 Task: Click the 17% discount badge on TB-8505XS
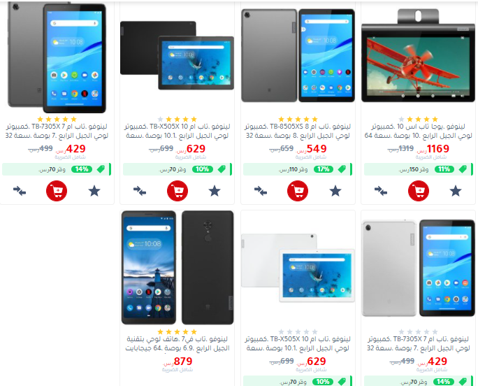pyautogui.click(x=324, y=169)
